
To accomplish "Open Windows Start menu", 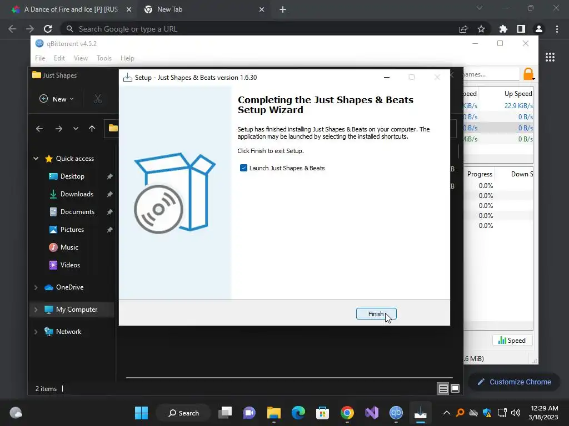I will (x=141, y=413).
